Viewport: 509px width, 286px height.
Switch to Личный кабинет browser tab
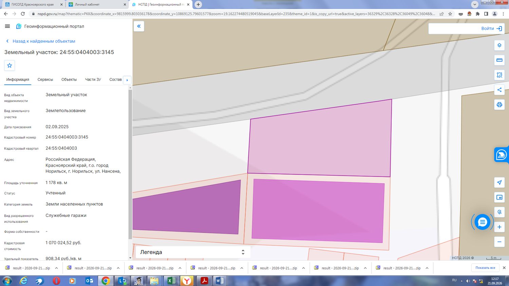96,4
